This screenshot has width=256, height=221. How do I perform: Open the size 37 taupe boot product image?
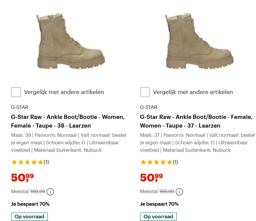point(199,42)
